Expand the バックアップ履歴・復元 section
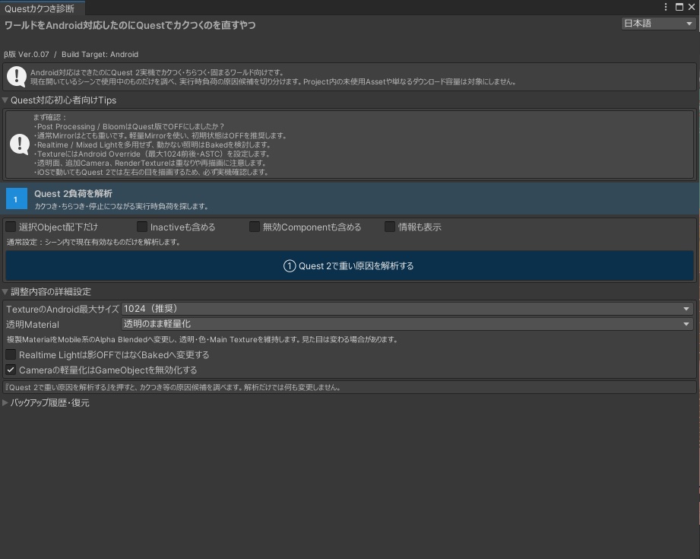This screenshot has height=559, width=700. click(5, 402)
